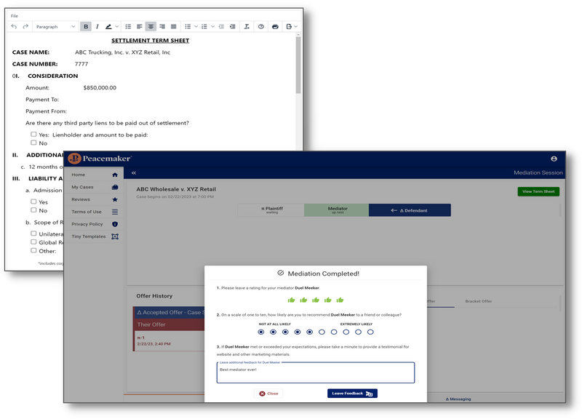Check 'Yes: Lienholder and amount to be paid'
Screen dimensions: 582x419
click(x=33, y=134)
